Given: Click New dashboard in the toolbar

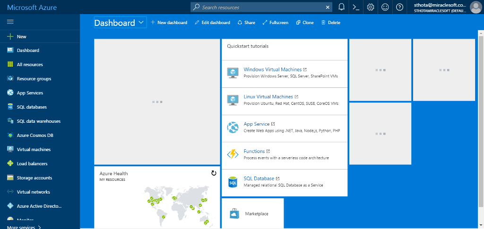Looking at the screenshot, I should 169,23.
